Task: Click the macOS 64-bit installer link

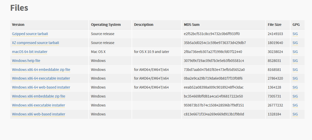Action: (30, 52)
